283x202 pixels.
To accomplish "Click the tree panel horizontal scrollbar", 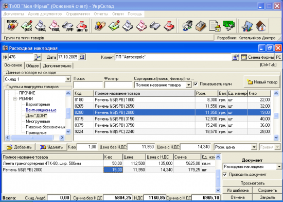I will 34,138.
